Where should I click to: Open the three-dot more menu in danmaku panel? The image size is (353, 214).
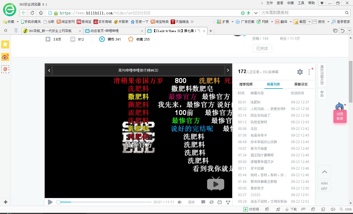tap(309, 72)
